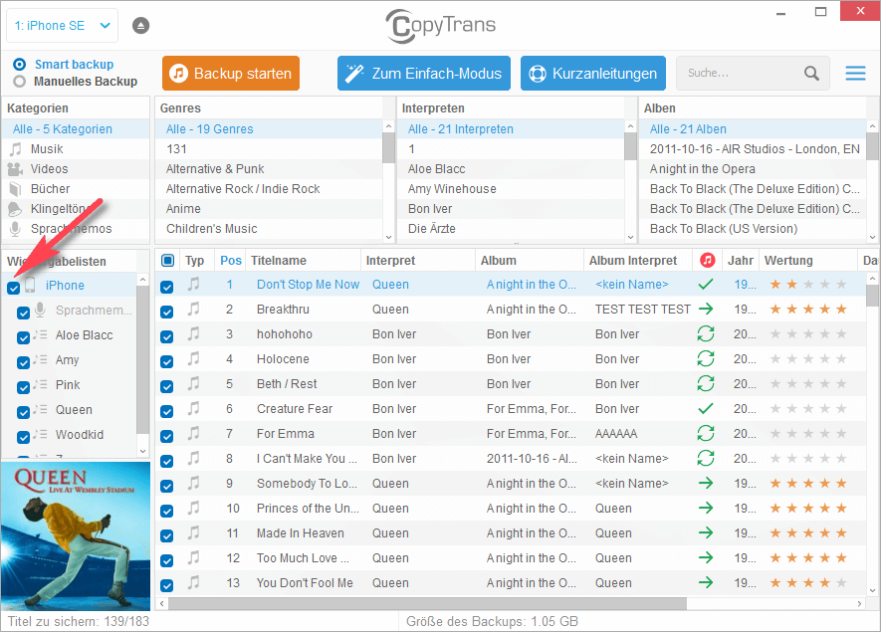Screen dimensions: 881x632
Task: Uncheck the Aloe Blacc playlist checkbox
Action: (23, 337)
